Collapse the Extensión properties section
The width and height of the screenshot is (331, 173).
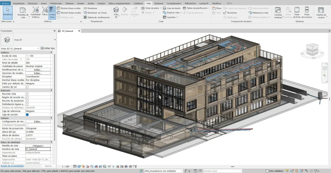(x=51, y=91)
